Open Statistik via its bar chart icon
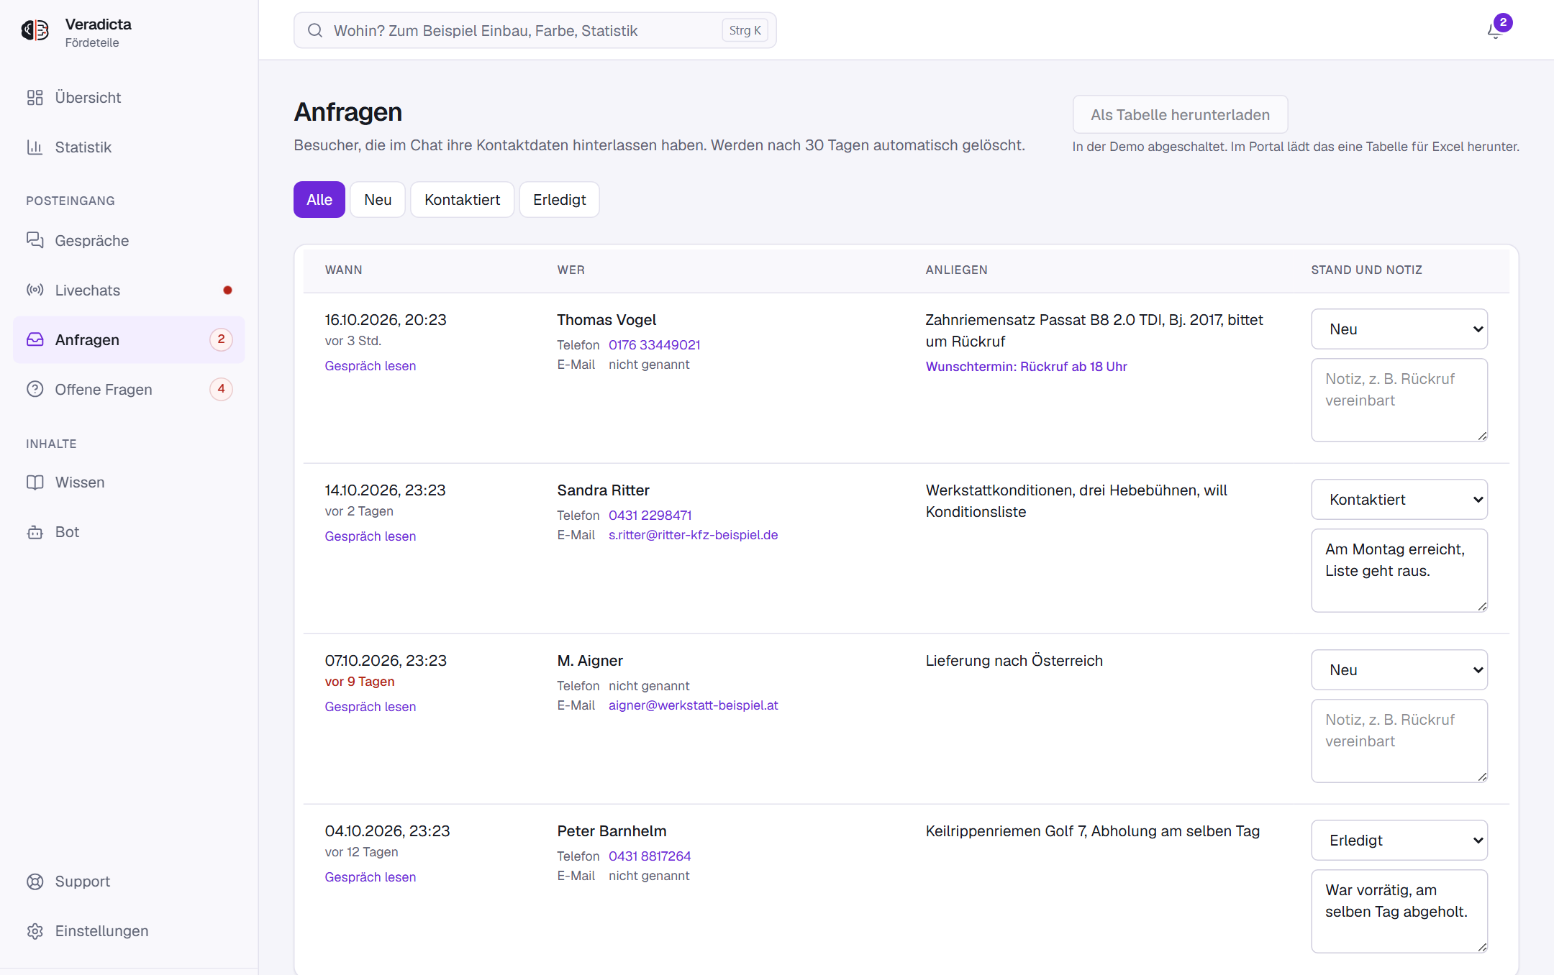The width and height of the screenshot is (1554, 975). pyautogui.click(x=35, y=147)
